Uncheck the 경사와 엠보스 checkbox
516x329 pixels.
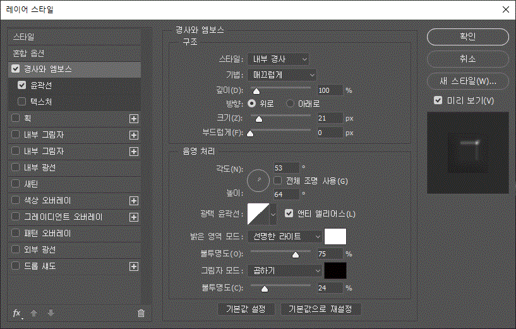point(15,68)
